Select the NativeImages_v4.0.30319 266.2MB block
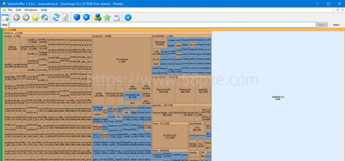 pyautogui.click(x=167, y=114)
